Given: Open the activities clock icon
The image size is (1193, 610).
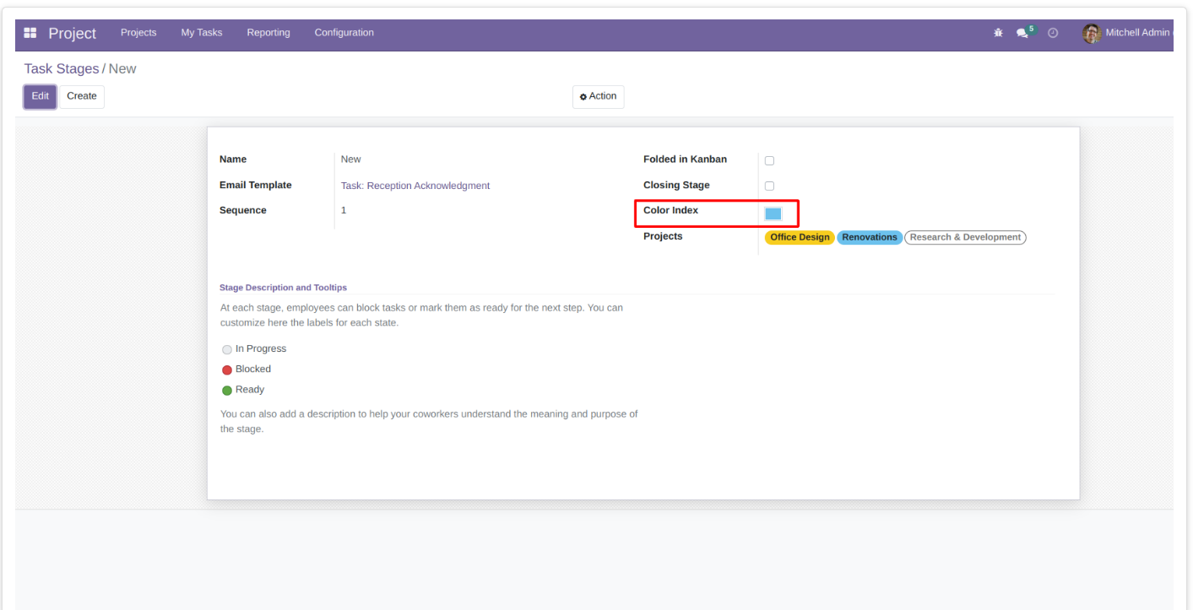Looking at the screenshot, I should point(1053,33).
